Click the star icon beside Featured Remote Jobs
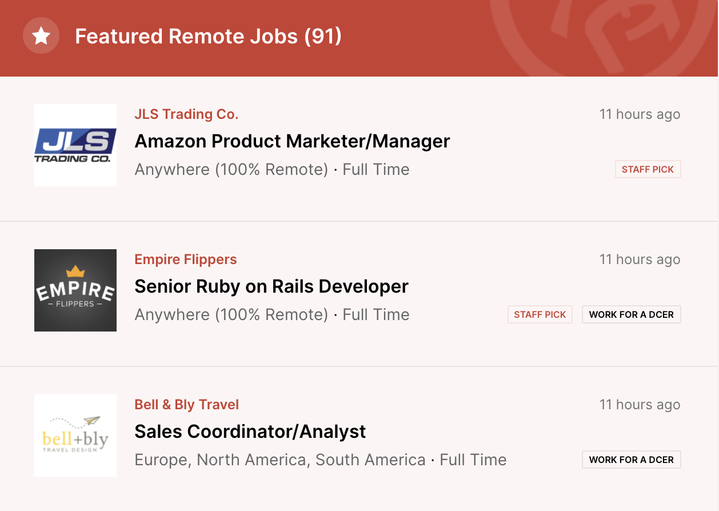Screen dimensions: 719x511 click(41, 36)
